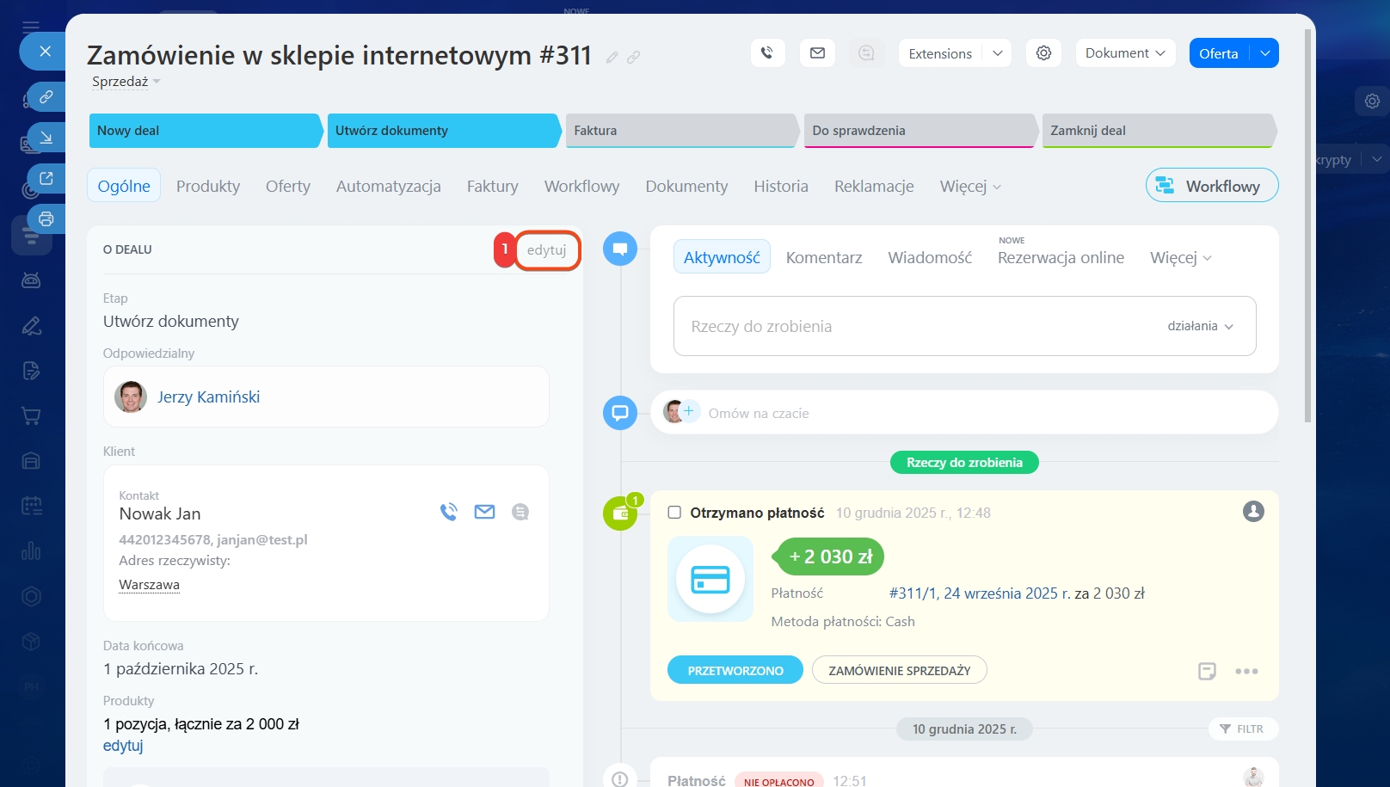Open Jerzy Kamiński profile link
Image resolution: width=1390 pixels, height=787 pixels.
(208, 397)
